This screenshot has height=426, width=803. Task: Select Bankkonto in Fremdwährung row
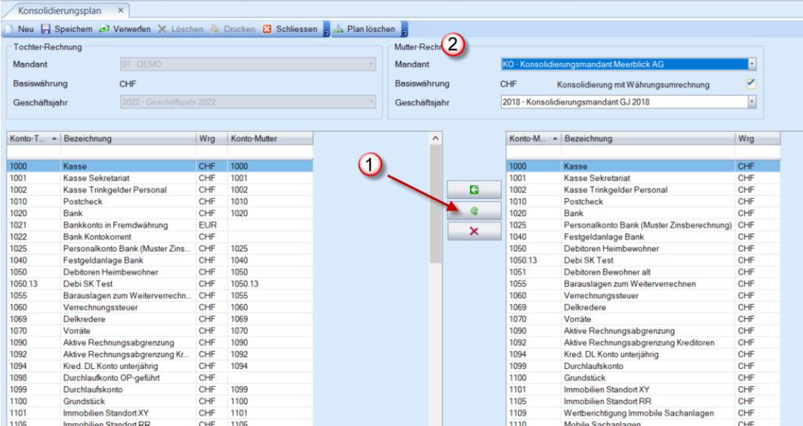pyautogui.click(x=115, y=225)
